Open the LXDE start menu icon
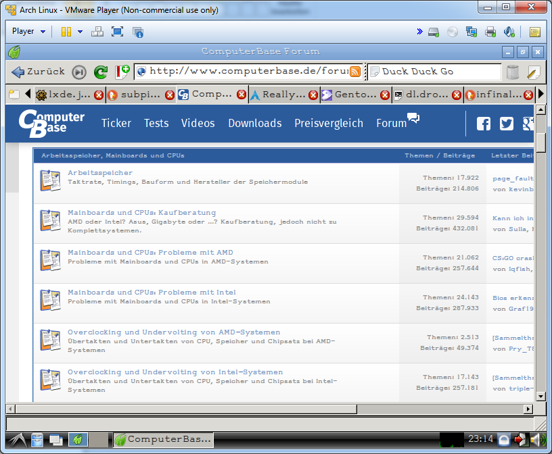The image size is (552, 454). (x=18, y=440)
